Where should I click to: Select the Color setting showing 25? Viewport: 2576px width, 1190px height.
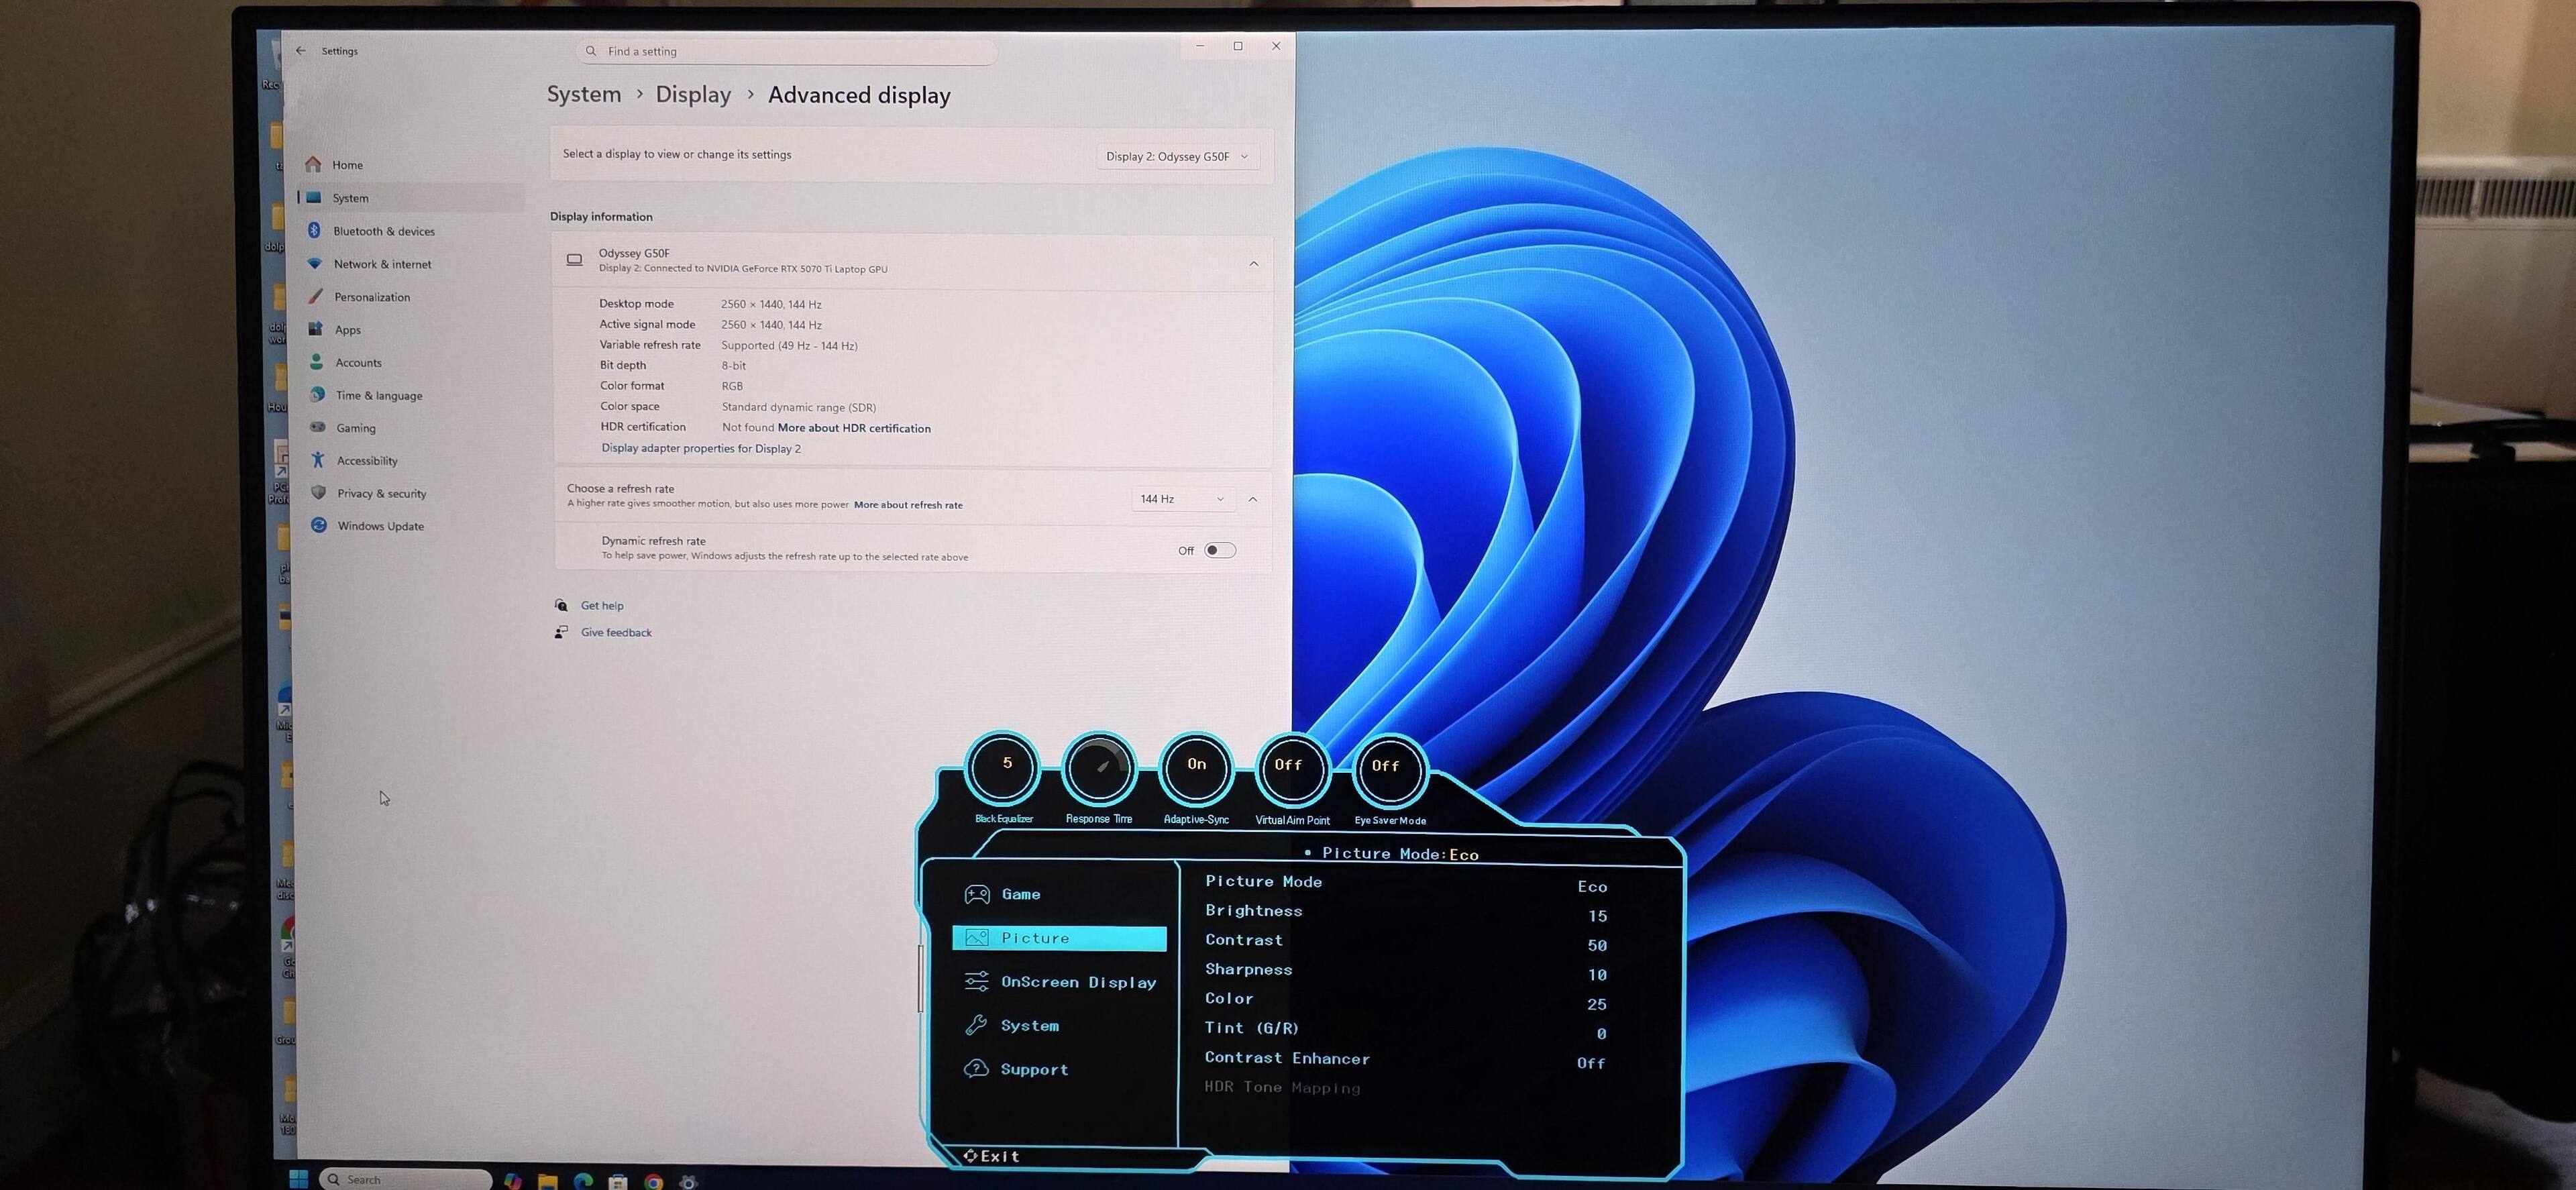point(1405,1001)
